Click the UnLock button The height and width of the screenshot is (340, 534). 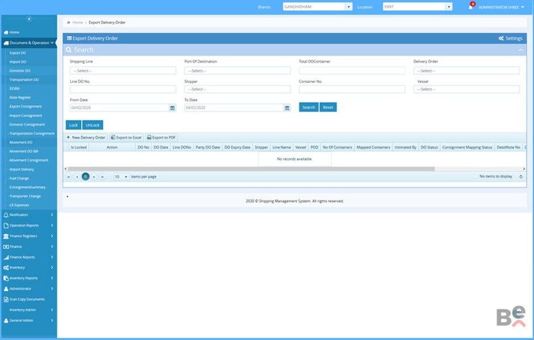pos(93,125)
